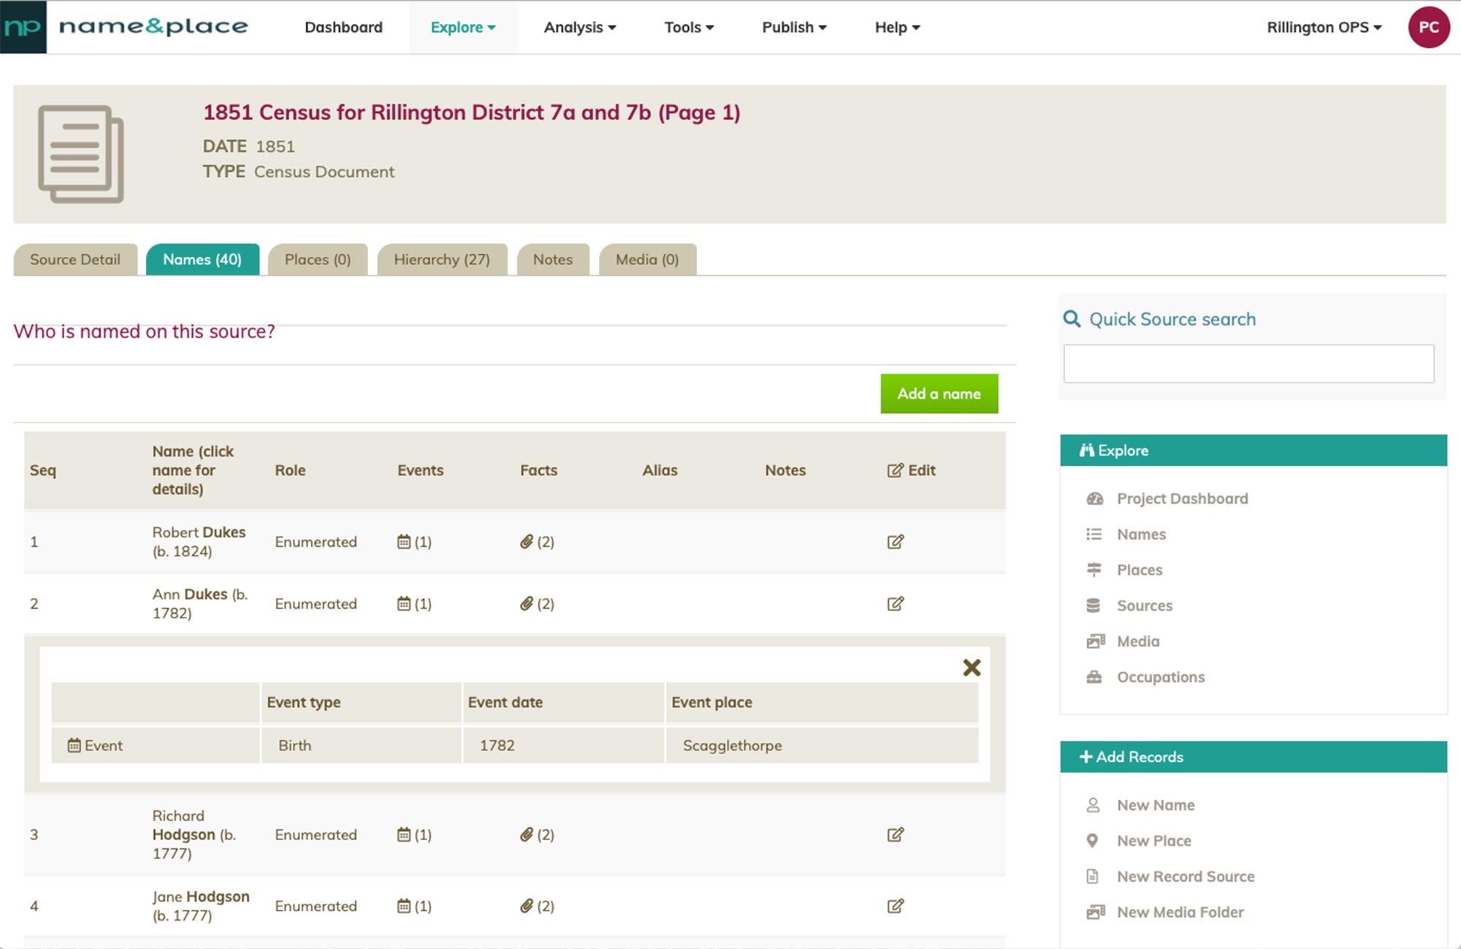
Task: Edit Ann Dukes row via pencil icon
Action: pyautogui.click(x=895, y=604)
